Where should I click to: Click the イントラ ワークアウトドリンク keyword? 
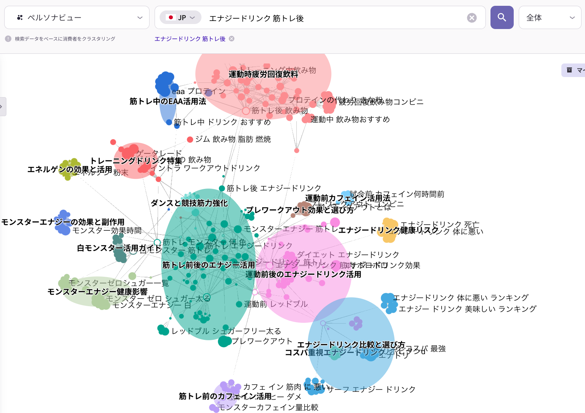[205, 168]
